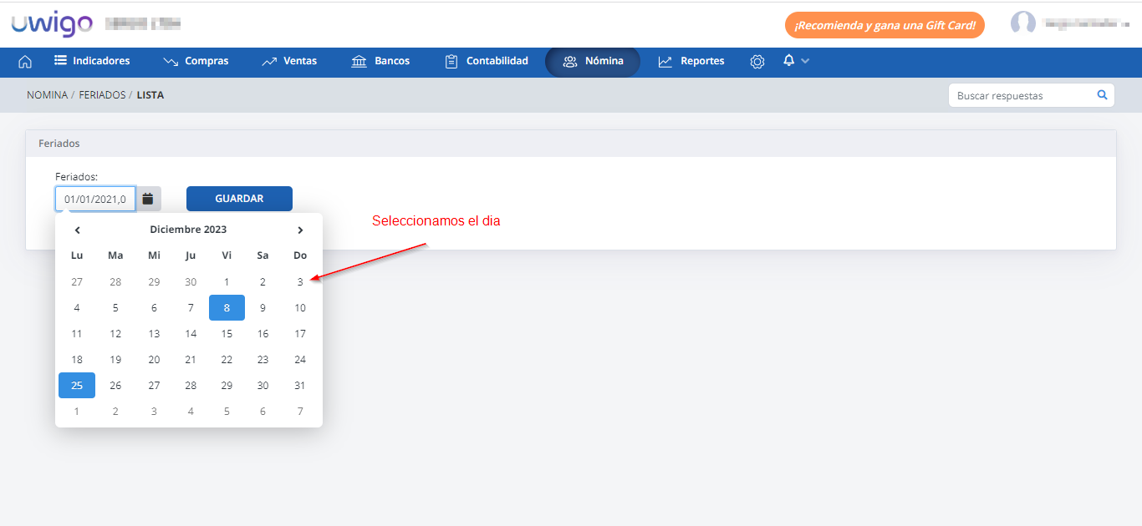Open the calendar picker icon button
The width and height of the screenshot is (1142, 526).
pyautogui.click(x=148, y=199)
